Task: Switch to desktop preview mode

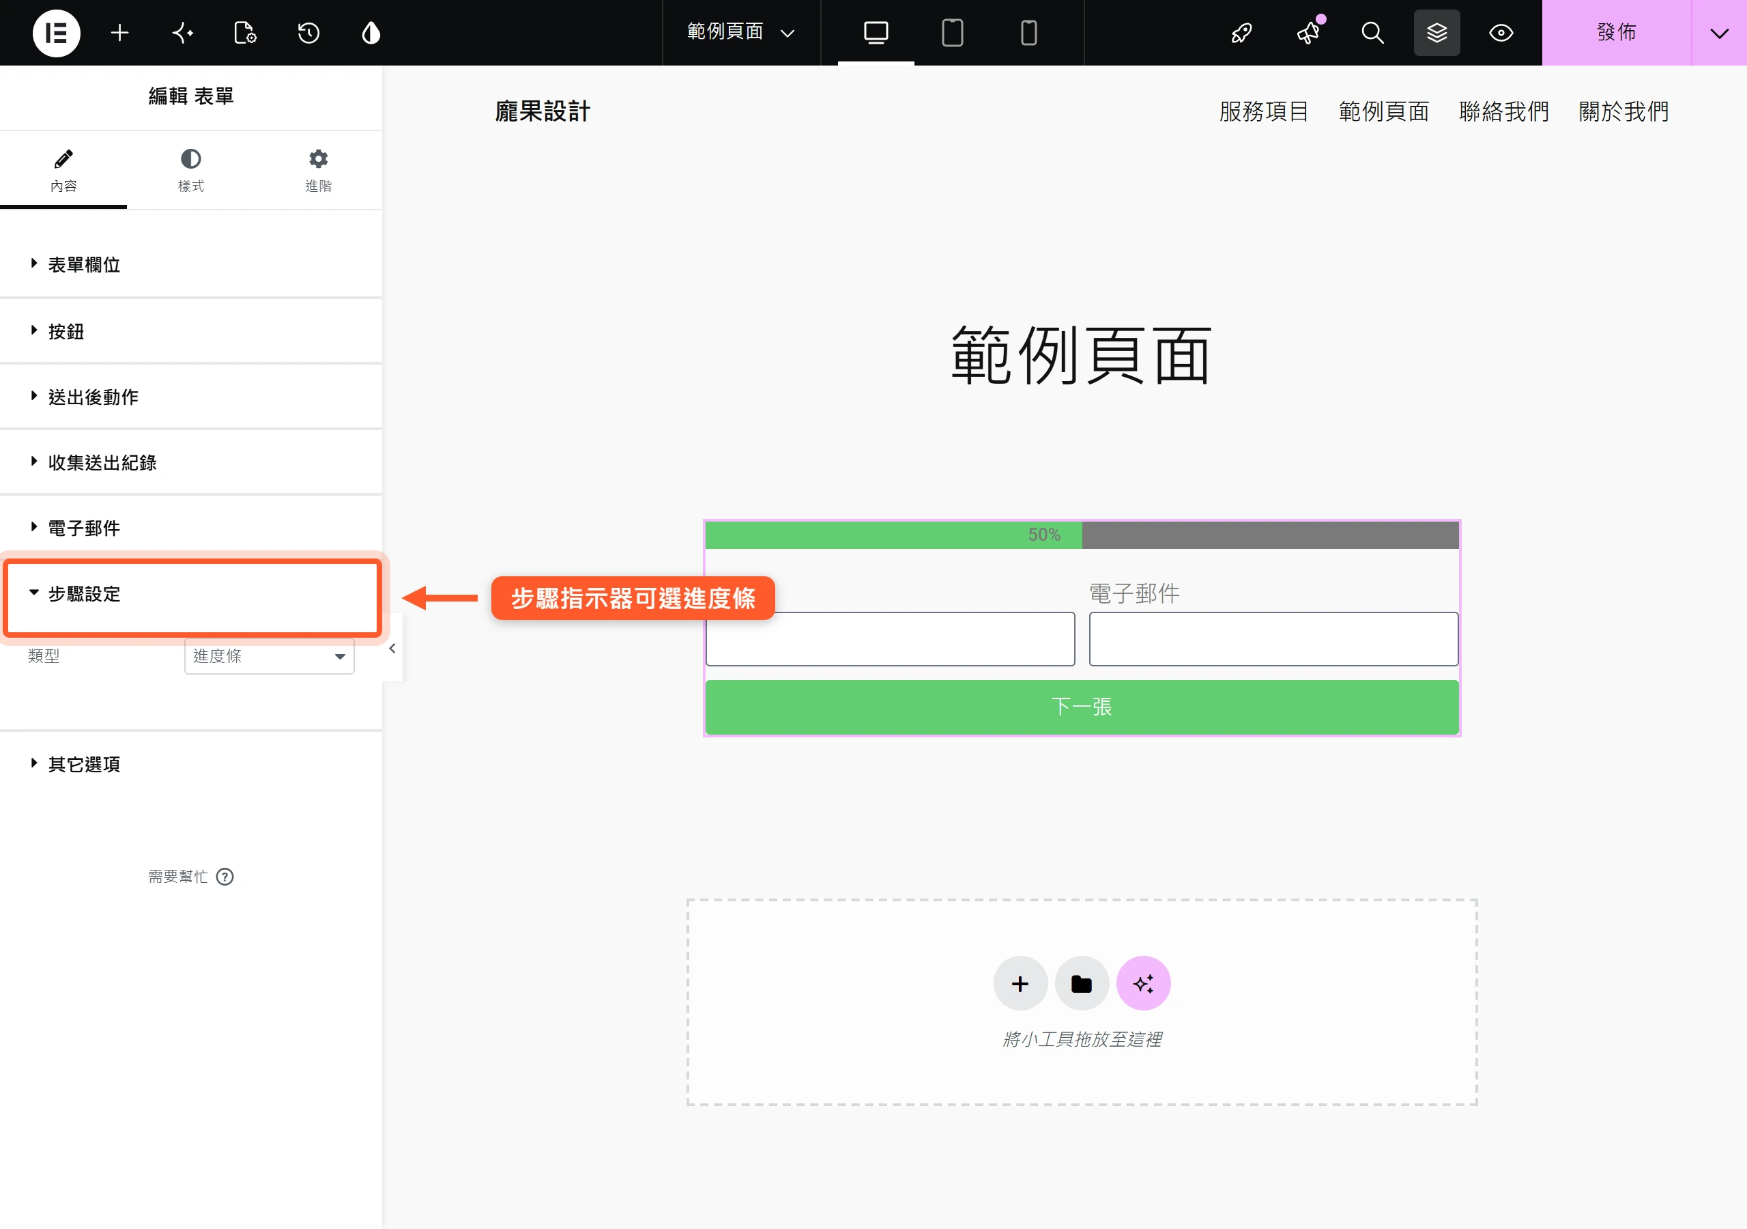Action: [x=876, y=33]
